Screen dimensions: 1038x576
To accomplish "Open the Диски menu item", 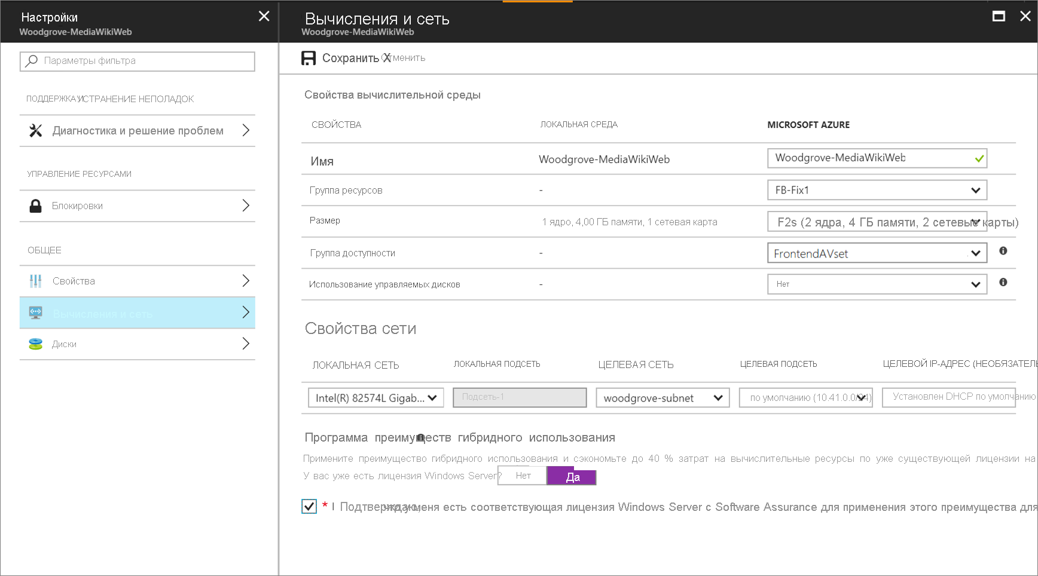I will click(138, 344).
